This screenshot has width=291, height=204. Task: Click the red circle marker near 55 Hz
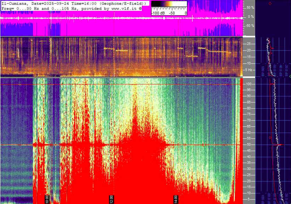click(x=270, y=137)
